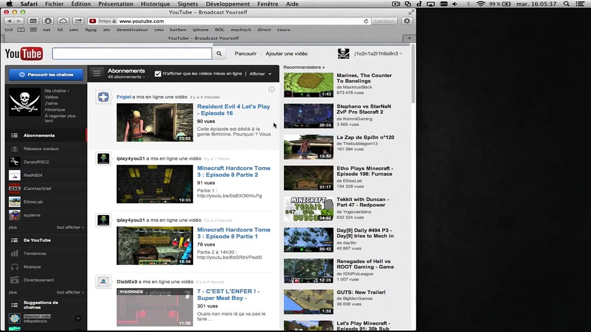Open Top Sites grid icon
Screen dimensions: 591x332
33,30
